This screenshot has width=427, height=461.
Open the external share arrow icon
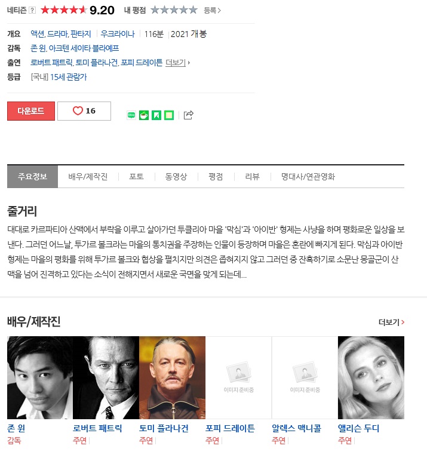pyautogui.click(x=189, y=115)
